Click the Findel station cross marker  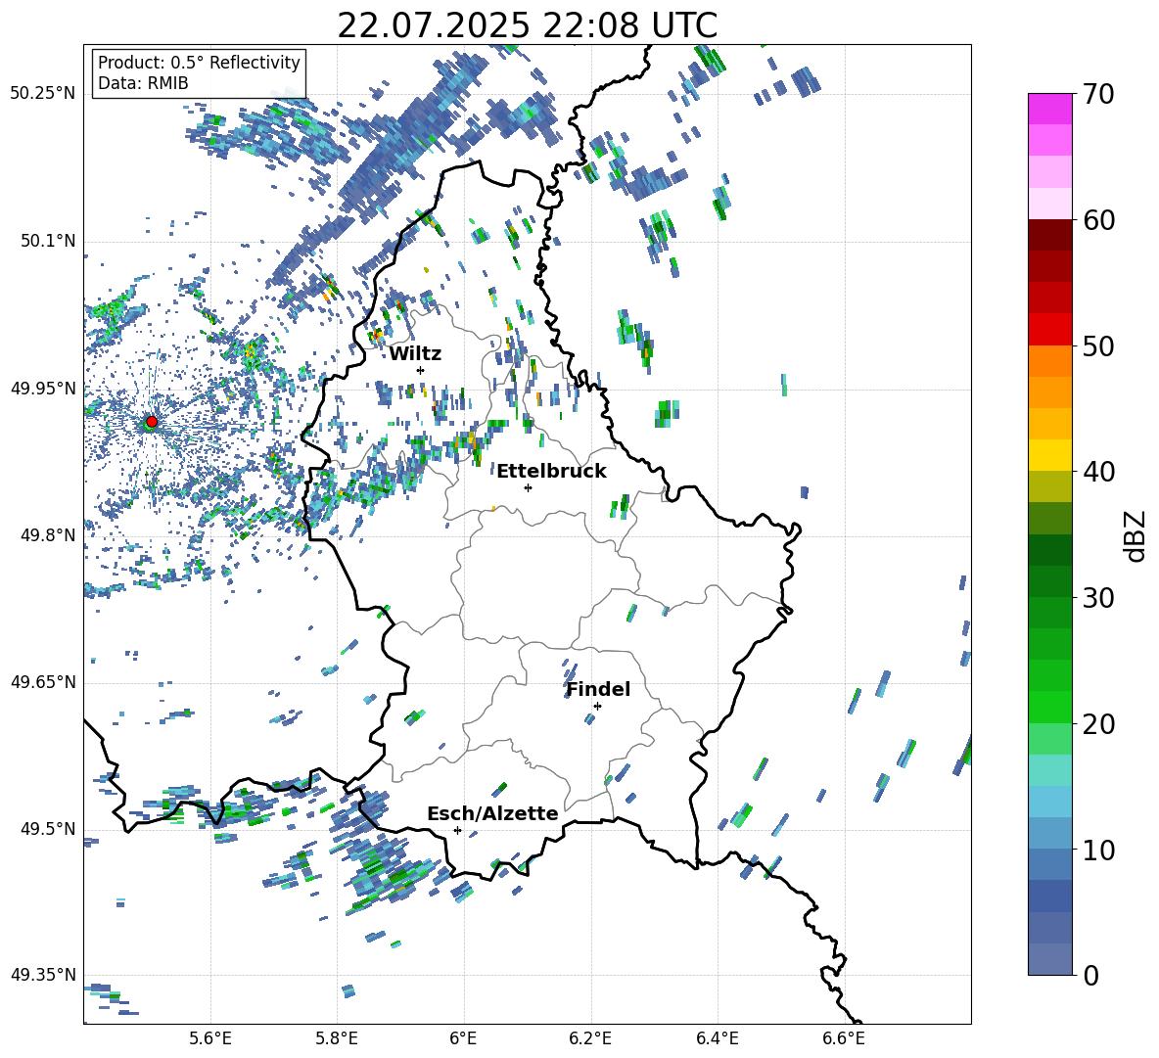coord(597,707)
